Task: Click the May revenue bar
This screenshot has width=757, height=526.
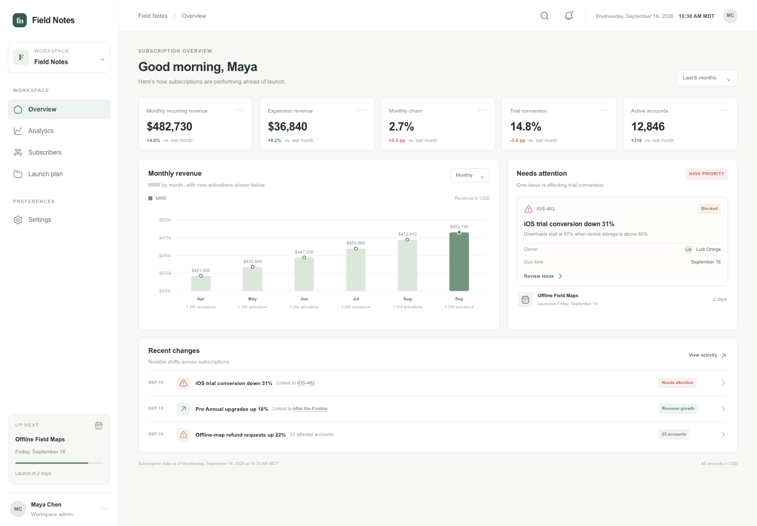Action: coord(252,279)
